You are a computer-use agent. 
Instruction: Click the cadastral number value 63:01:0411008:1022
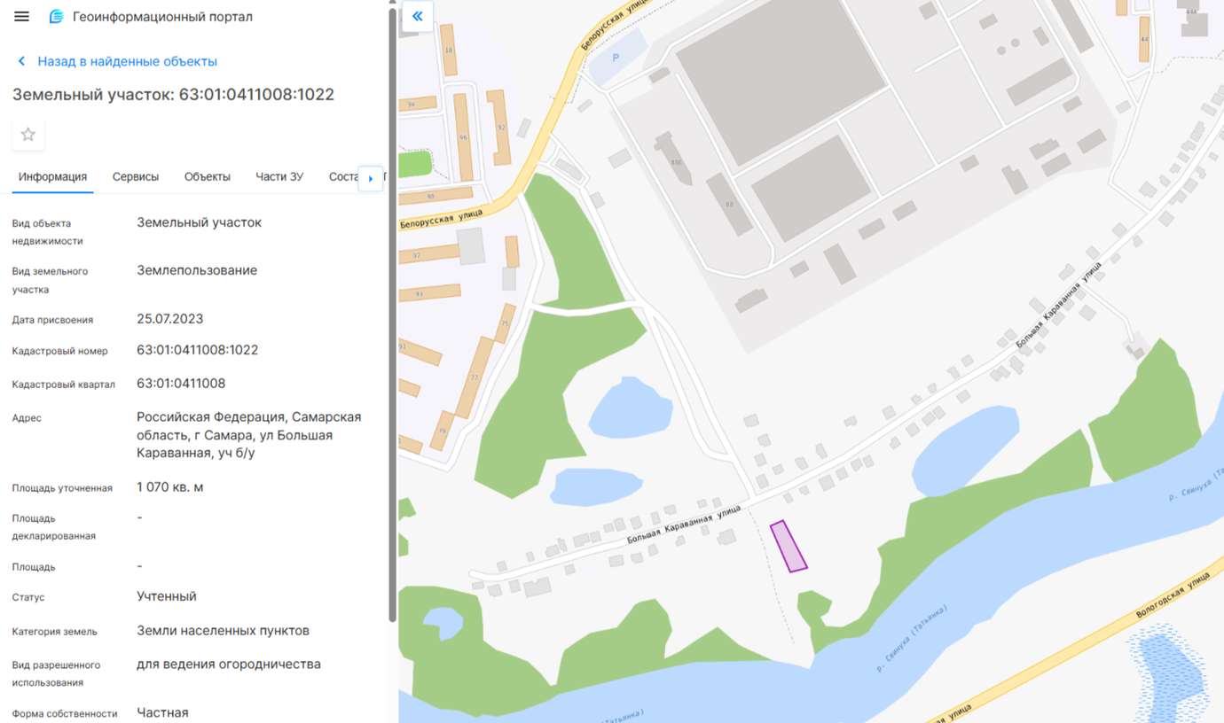point(198,350)
